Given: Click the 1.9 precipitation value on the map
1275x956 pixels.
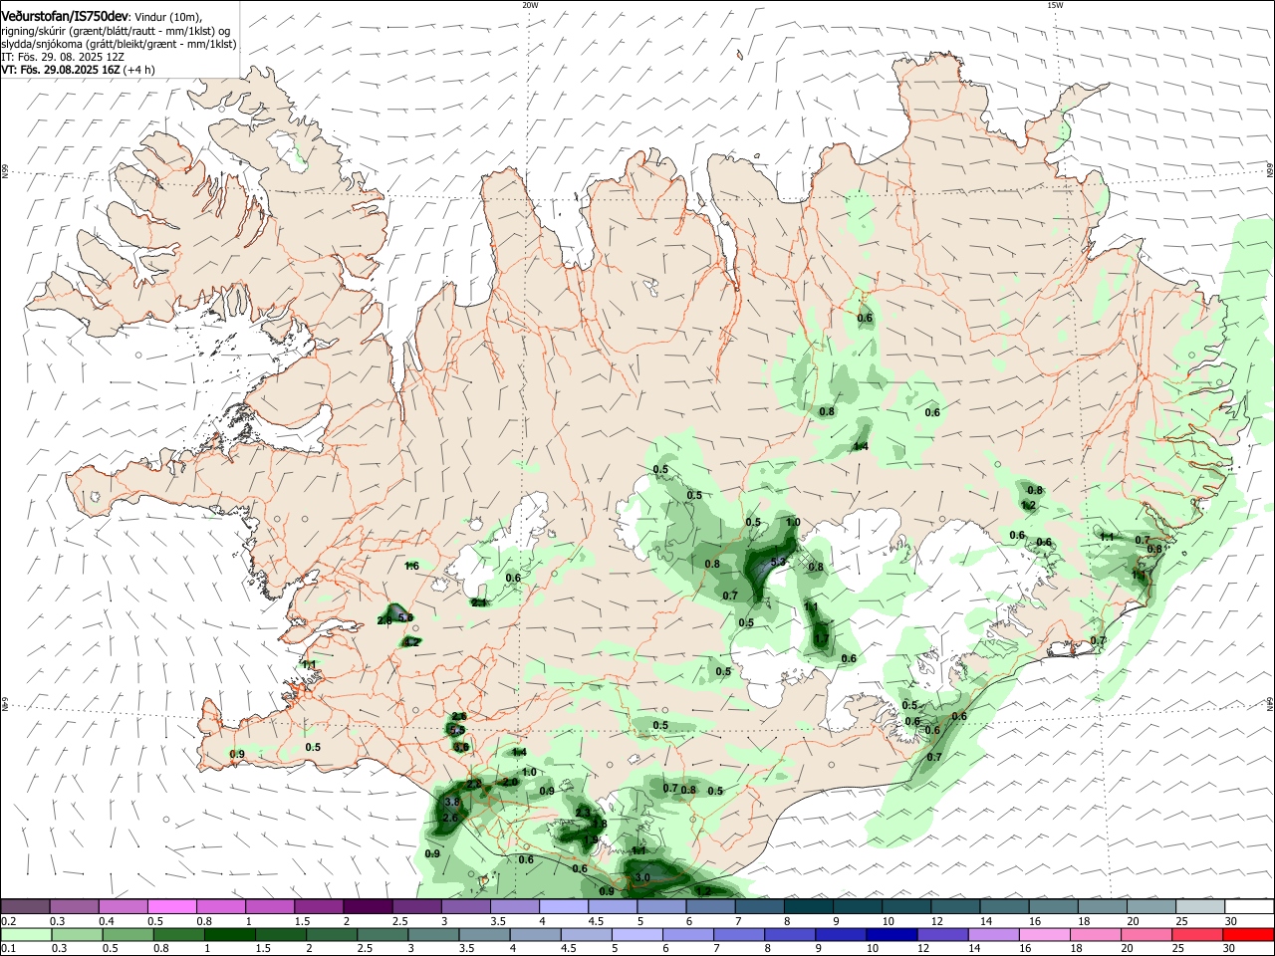Looking at the screenshot, I should 591,839.
